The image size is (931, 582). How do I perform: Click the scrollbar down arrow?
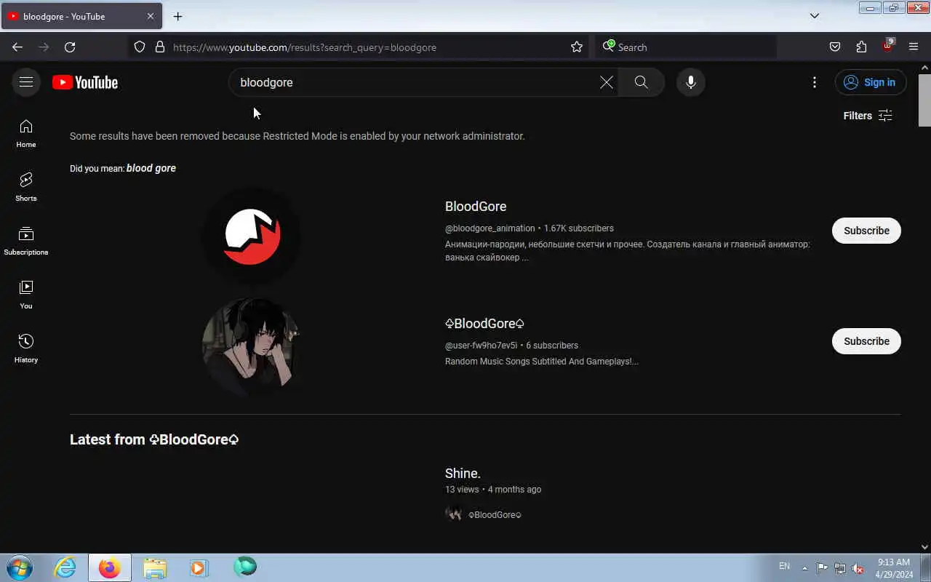tap(924, 547)
